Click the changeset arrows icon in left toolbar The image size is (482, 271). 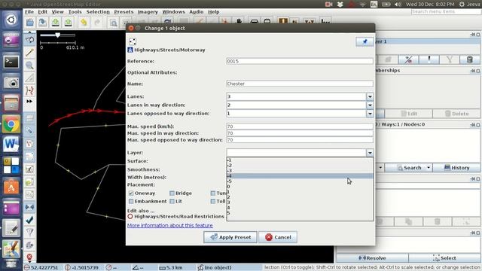click(x=29, y=208)
